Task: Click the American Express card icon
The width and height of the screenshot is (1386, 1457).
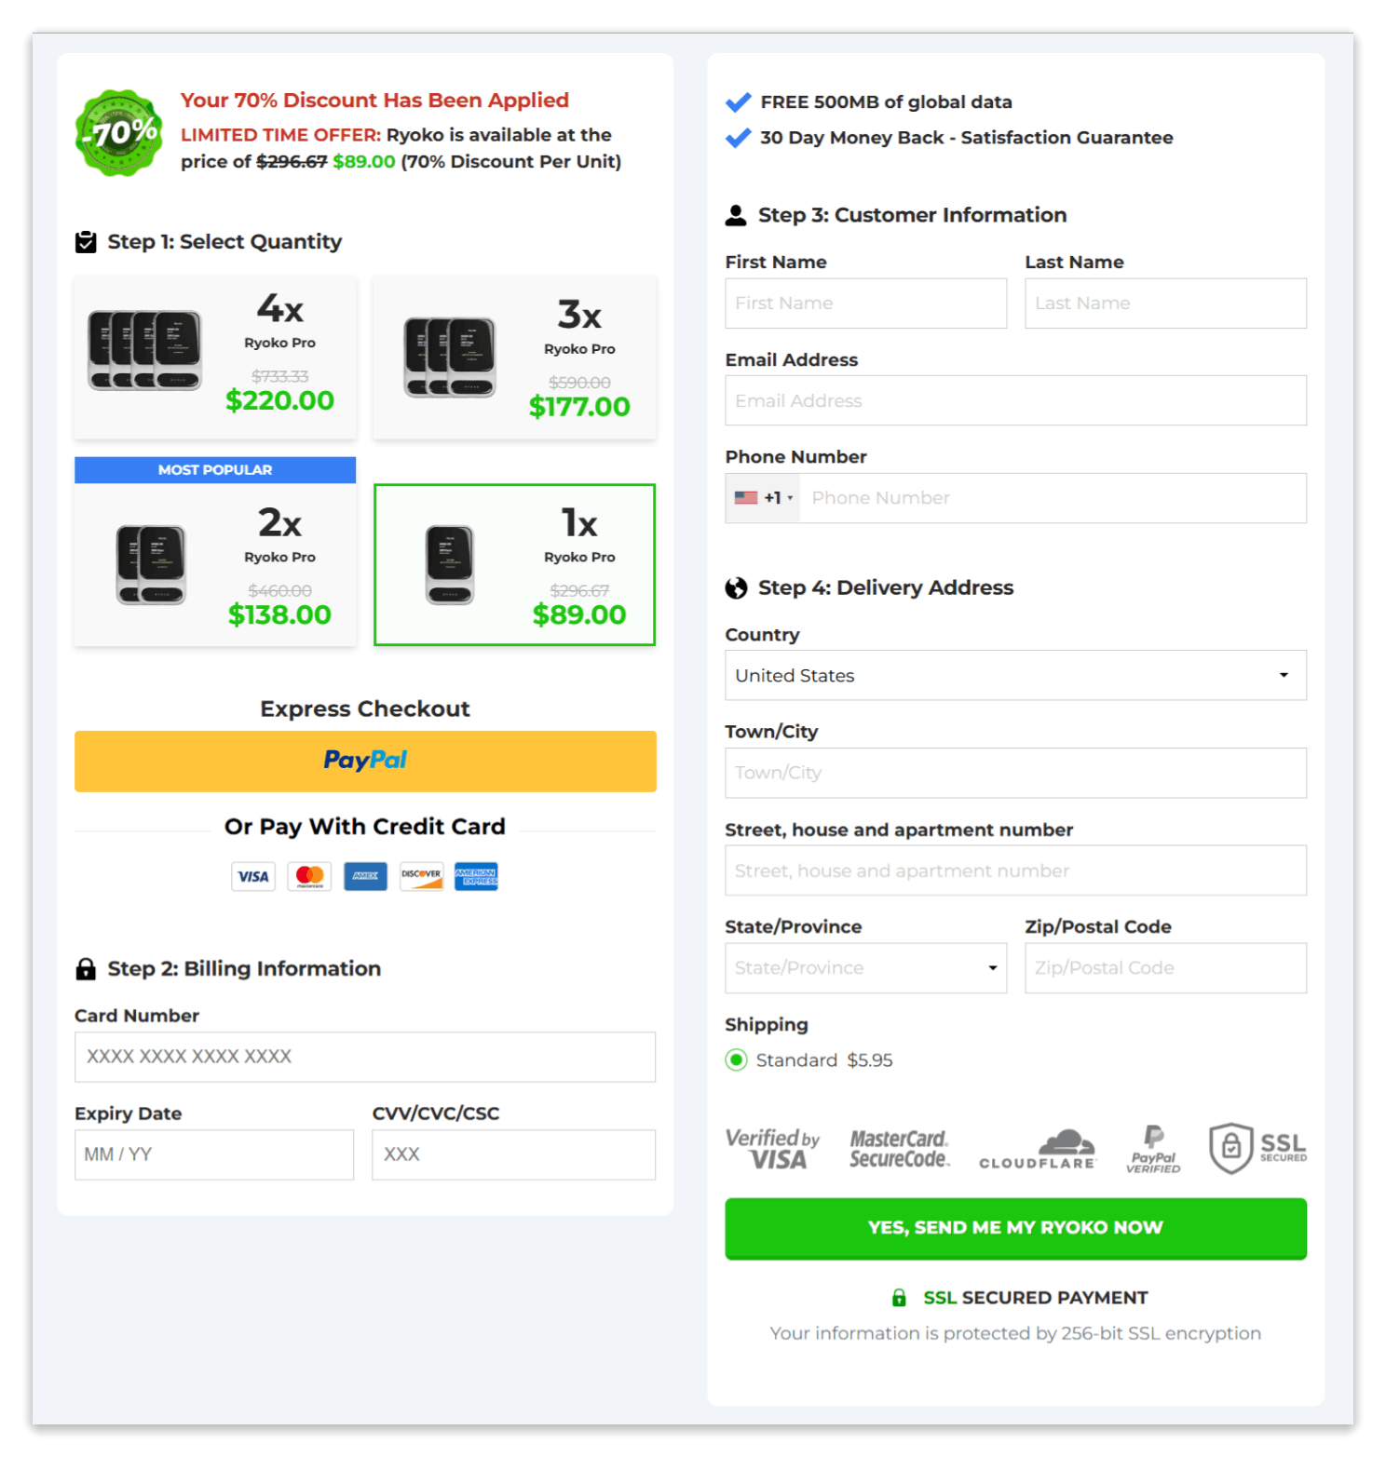Action: (x=476, y=876)
